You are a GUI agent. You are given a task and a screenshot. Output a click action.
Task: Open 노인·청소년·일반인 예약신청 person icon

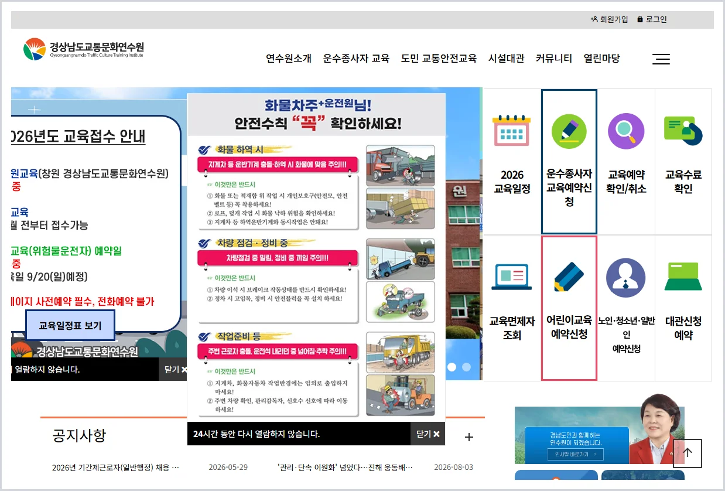[x=626, y=278]
